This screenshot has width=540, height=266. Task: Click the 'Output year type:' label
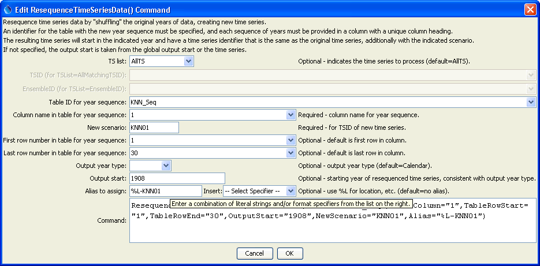pos(101,166)
